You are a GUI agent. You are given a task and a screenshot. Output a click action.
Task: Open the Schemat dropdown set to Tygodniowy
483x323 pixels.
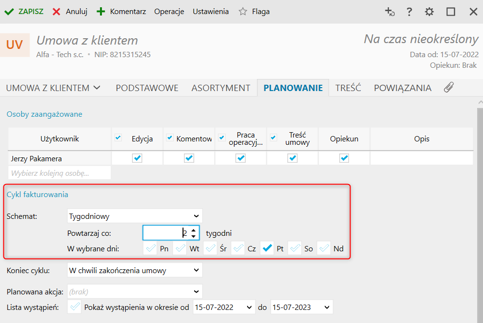coord(134,216)
